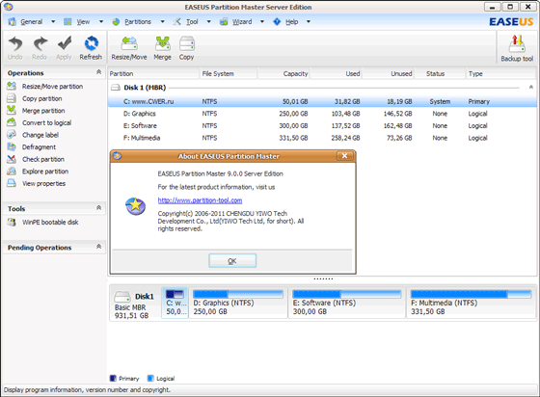Click the F: Multimedia (NTFS) block in disk map
The height and width of the screenshot is (397, 540).
472,303
